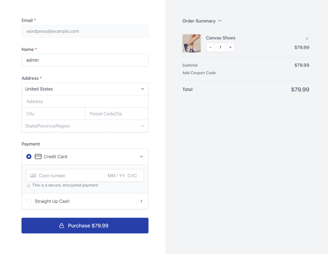Viewport: 328px width, 254px height.
Task: Click the Canvas Shoes product thumbnail
Action: tap(191, 43)
